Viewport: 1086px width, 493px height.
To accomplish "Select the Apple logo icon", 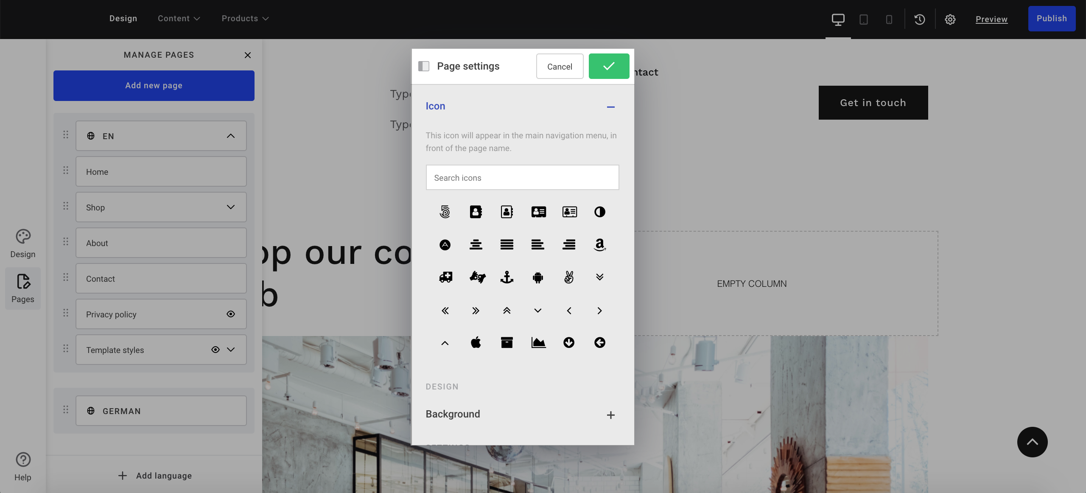I will point(476,342).
